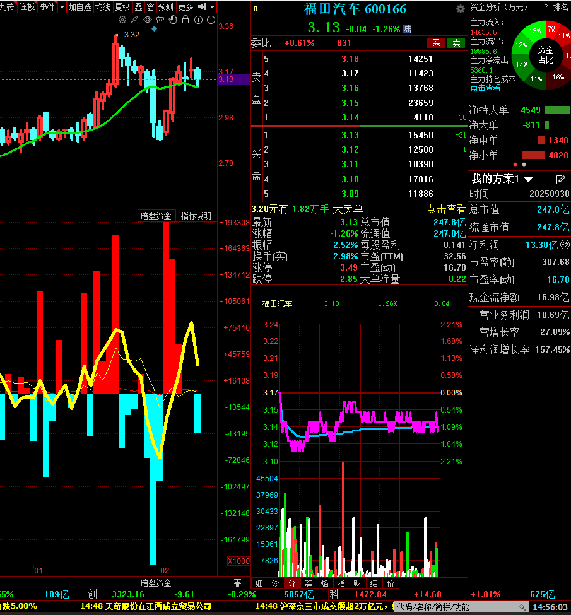Switch to the 焰 tab
The image size is (571, 615).
pos(324,583)
